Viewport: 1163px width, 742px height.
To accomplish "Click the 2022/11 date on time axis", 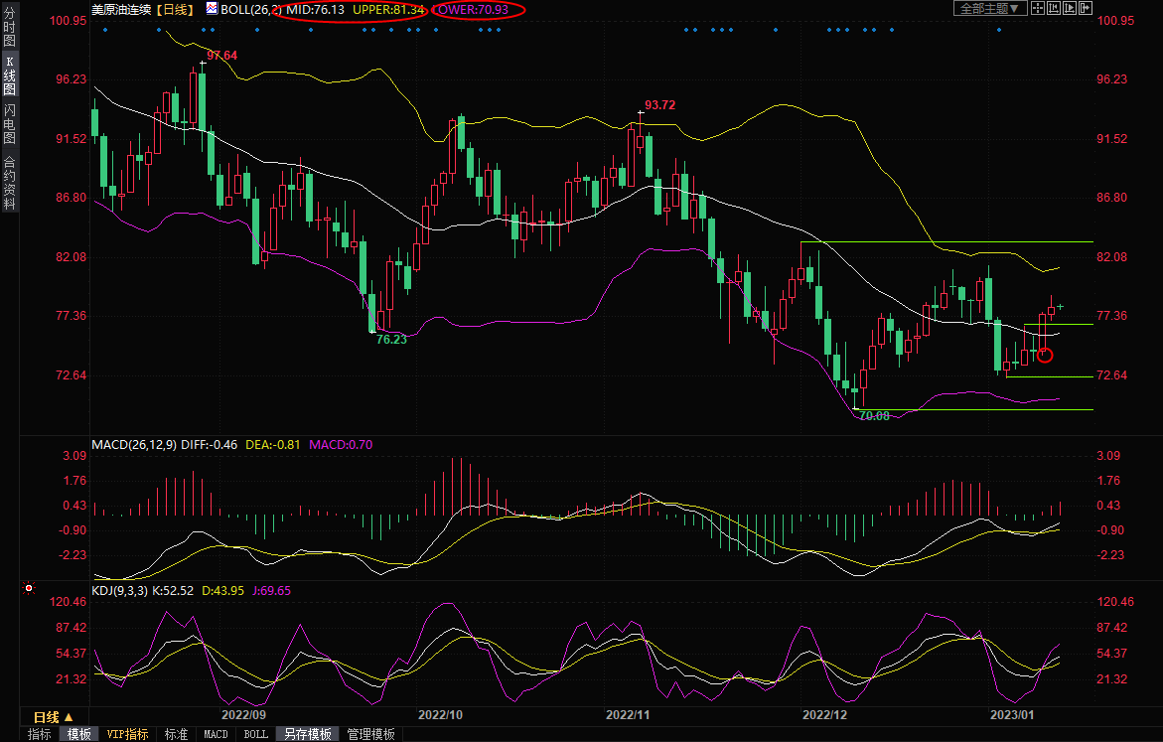I will click(628, 714).
